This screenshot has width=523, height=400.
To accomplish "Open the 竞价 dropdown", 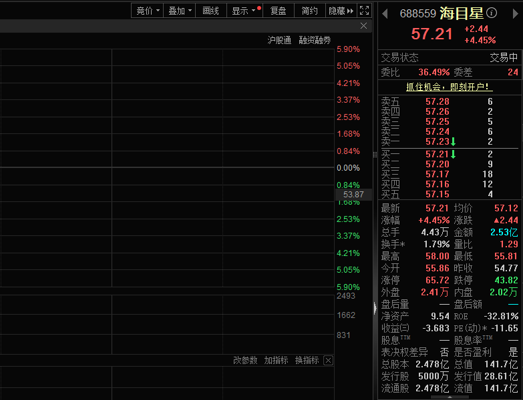I will [148, 11].
